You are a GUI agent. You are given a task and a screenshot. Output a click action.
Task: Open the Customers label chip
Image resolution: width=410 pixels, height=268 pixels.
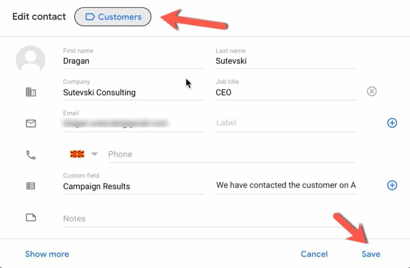[113, 17]
